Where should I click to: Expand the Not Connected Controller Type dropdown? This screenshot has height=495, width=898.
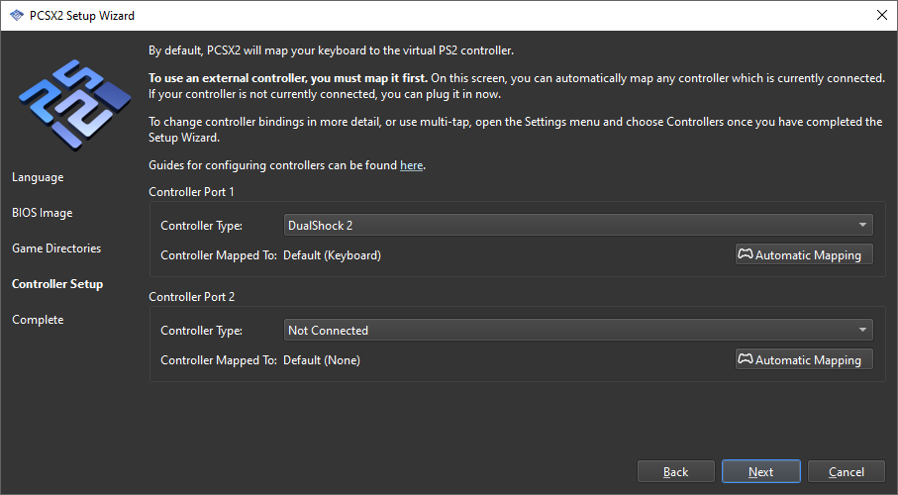578,331
